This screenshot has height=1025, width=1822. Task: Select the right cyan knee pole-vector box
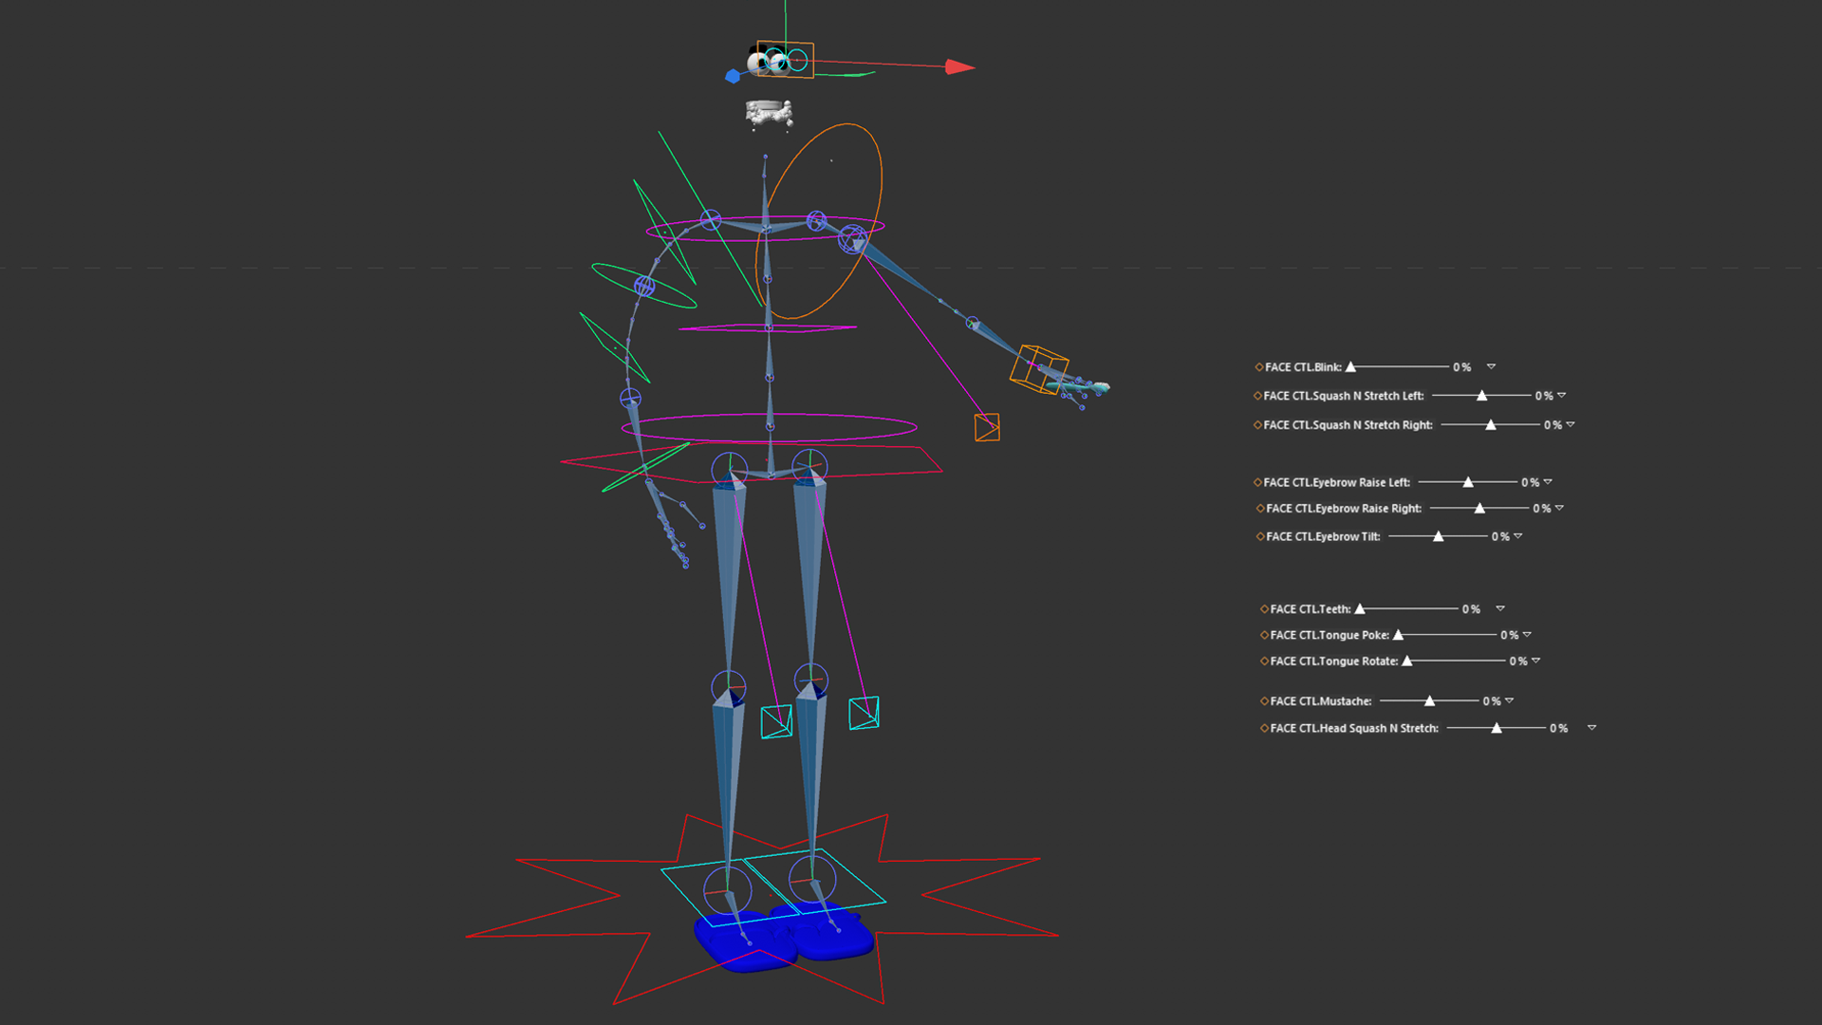(864, 713)
